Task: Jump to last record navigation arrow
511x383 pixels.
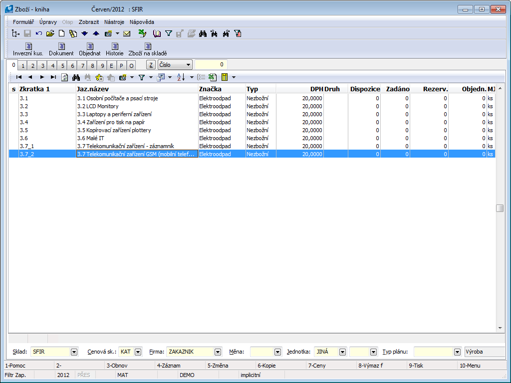Action: point(53,77)
